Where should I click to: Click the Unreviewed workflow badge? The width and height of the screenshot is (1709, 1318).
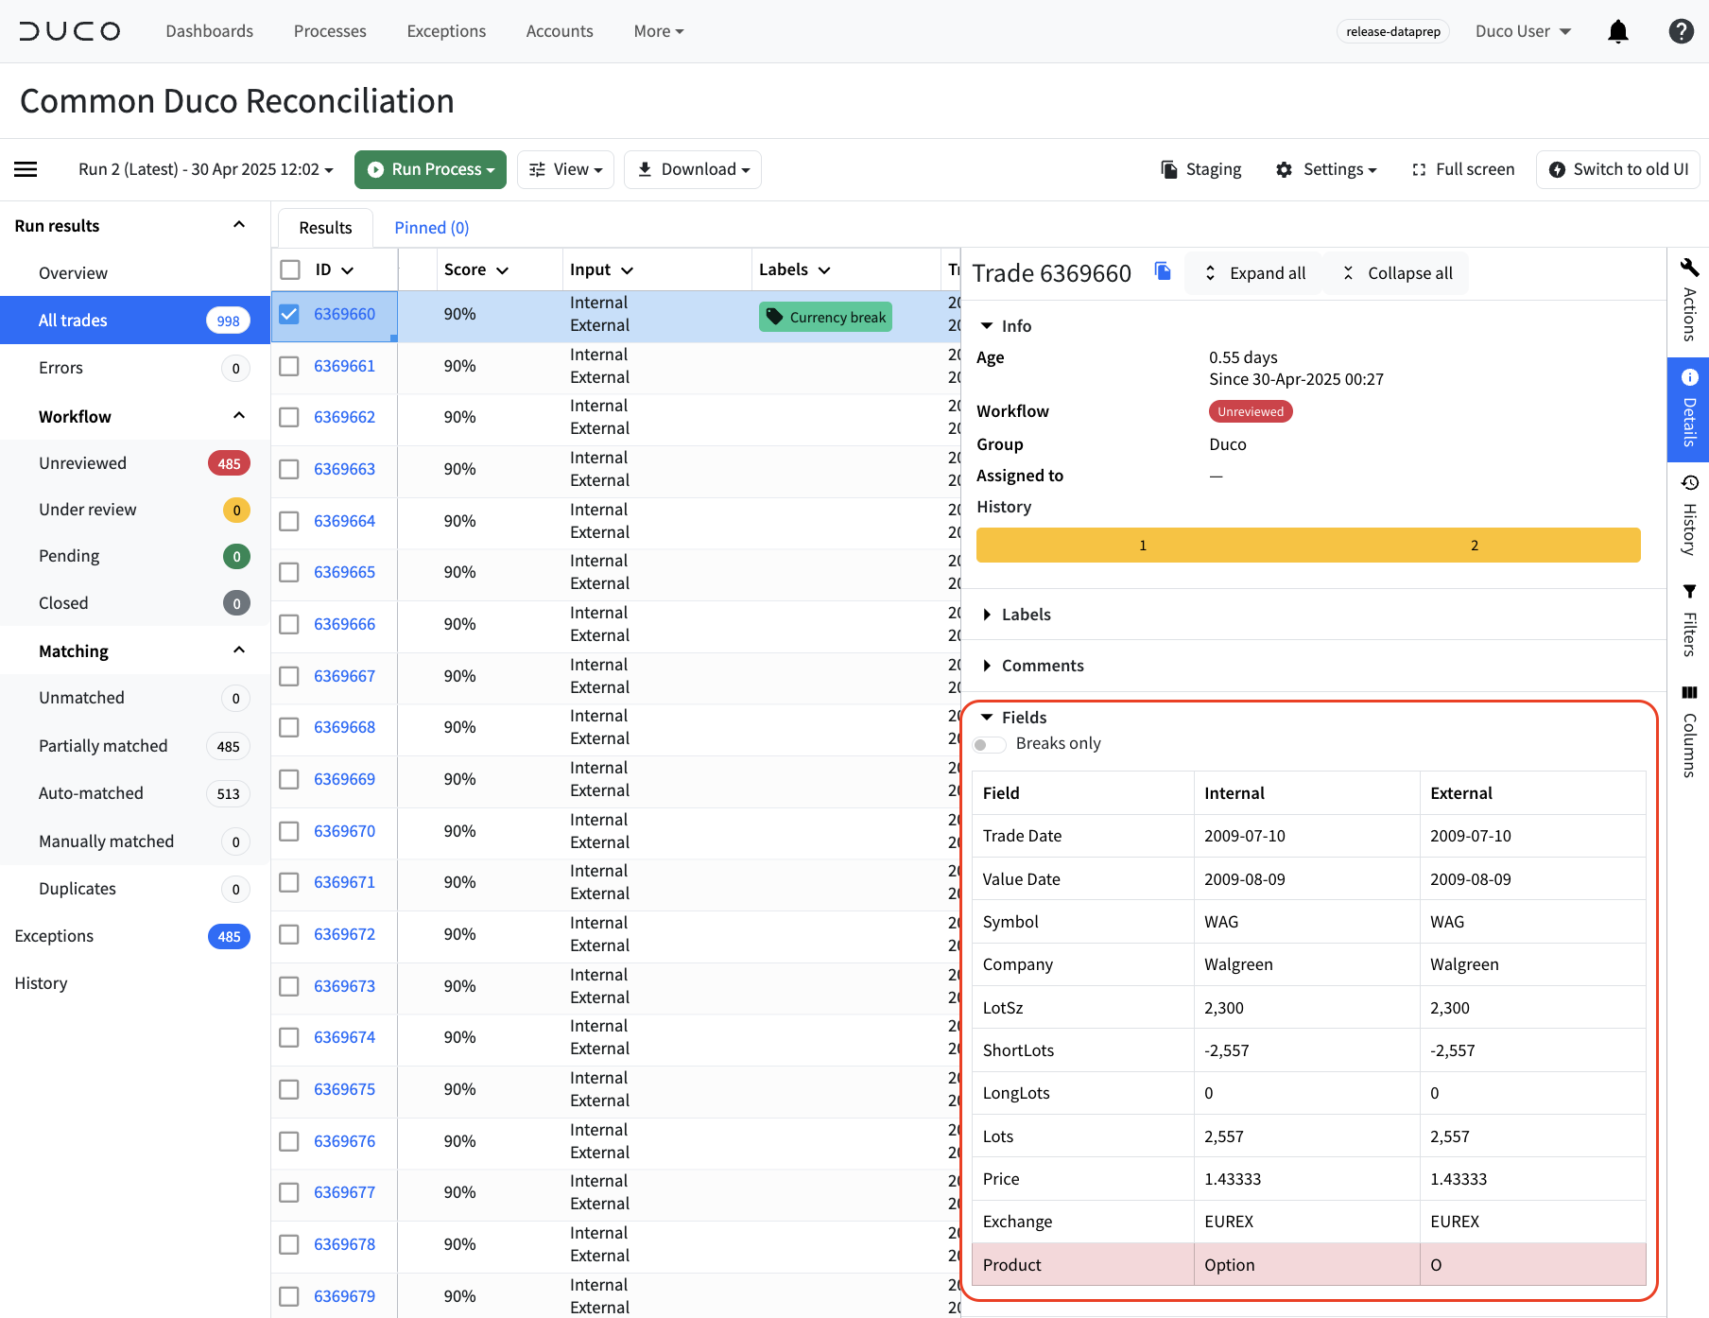tap(1251, 411)
